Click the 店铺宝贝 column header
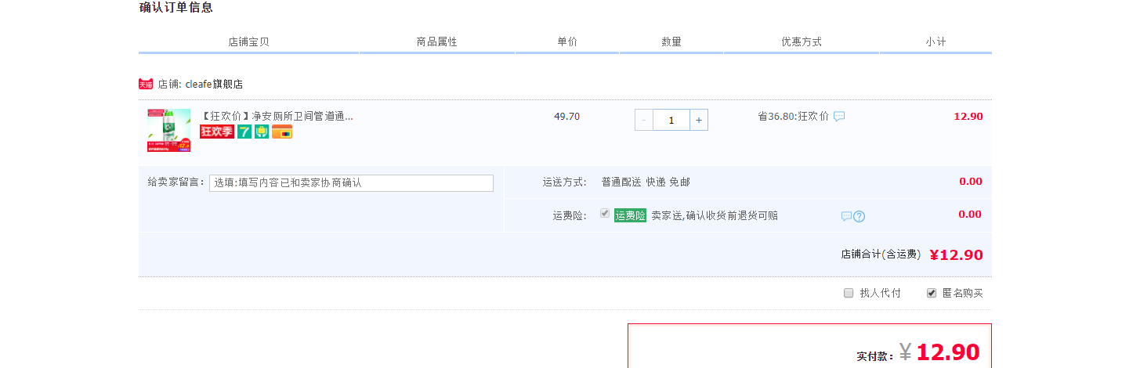 [248, 41]
